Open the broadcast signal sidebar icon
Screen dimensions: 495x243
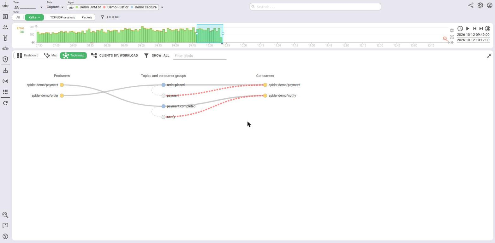(x=5, y=81)
